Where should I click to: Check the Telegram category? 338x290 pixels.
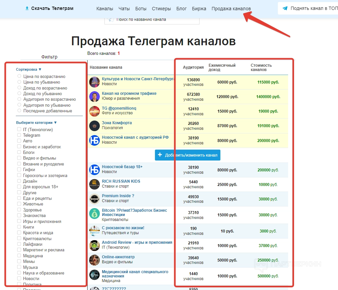19,135
